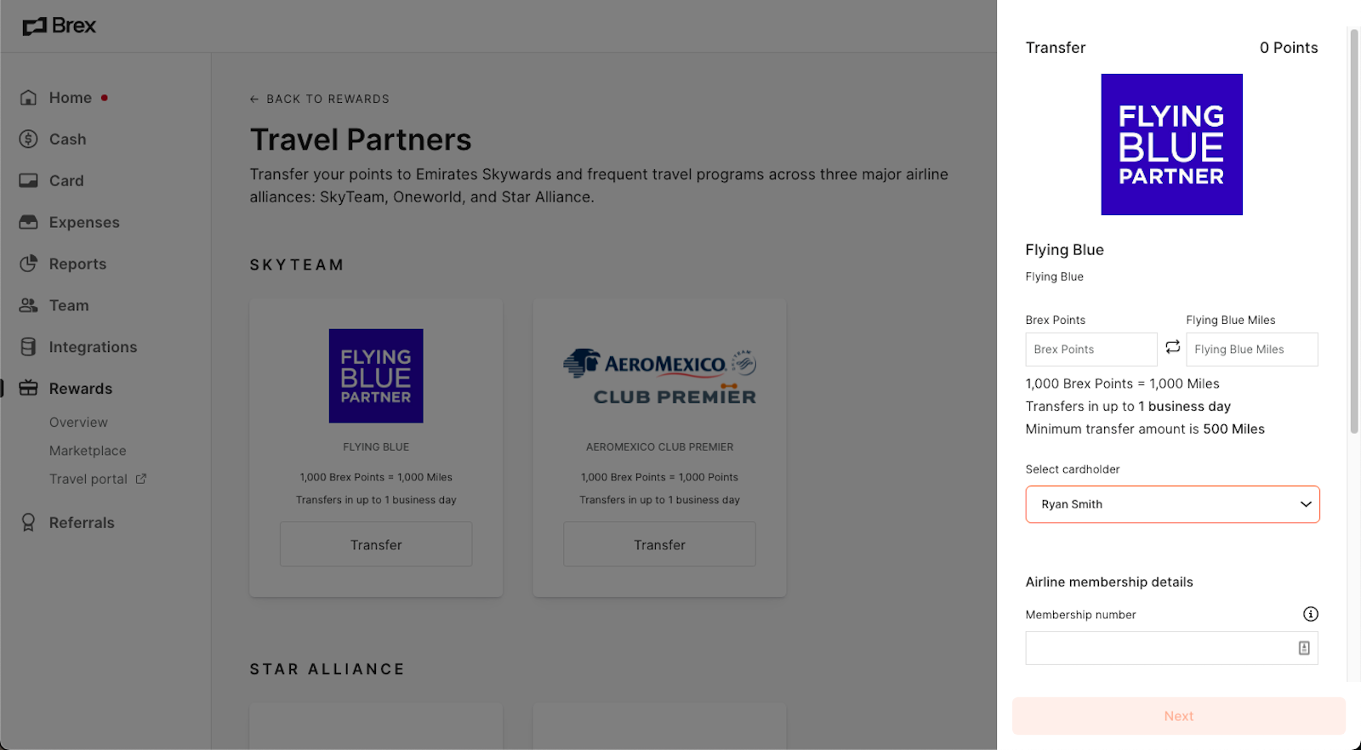The height and width of the screenshot is (750, 1361).
Task: Click Flying Blue card logo thumbnail
Action: click(x=376, y=376)
